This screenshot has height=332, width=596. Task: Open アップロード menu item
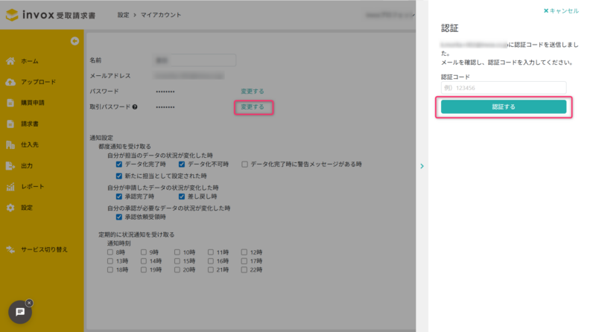tap(39, 82)
